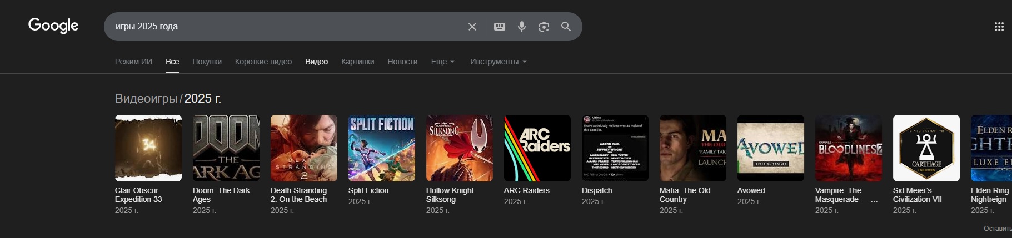
Task: Click the magnifier search icon
Action: (566, 27)
